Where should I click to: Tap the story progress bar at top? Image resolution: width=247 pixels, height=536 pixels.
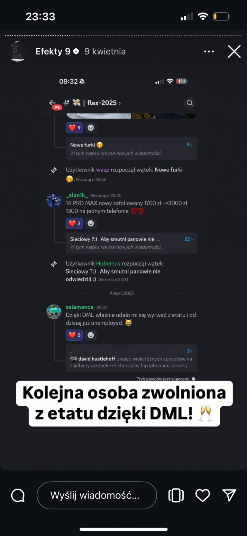123,35
